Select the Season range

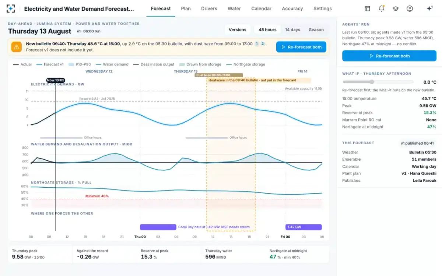pos(316,30)
